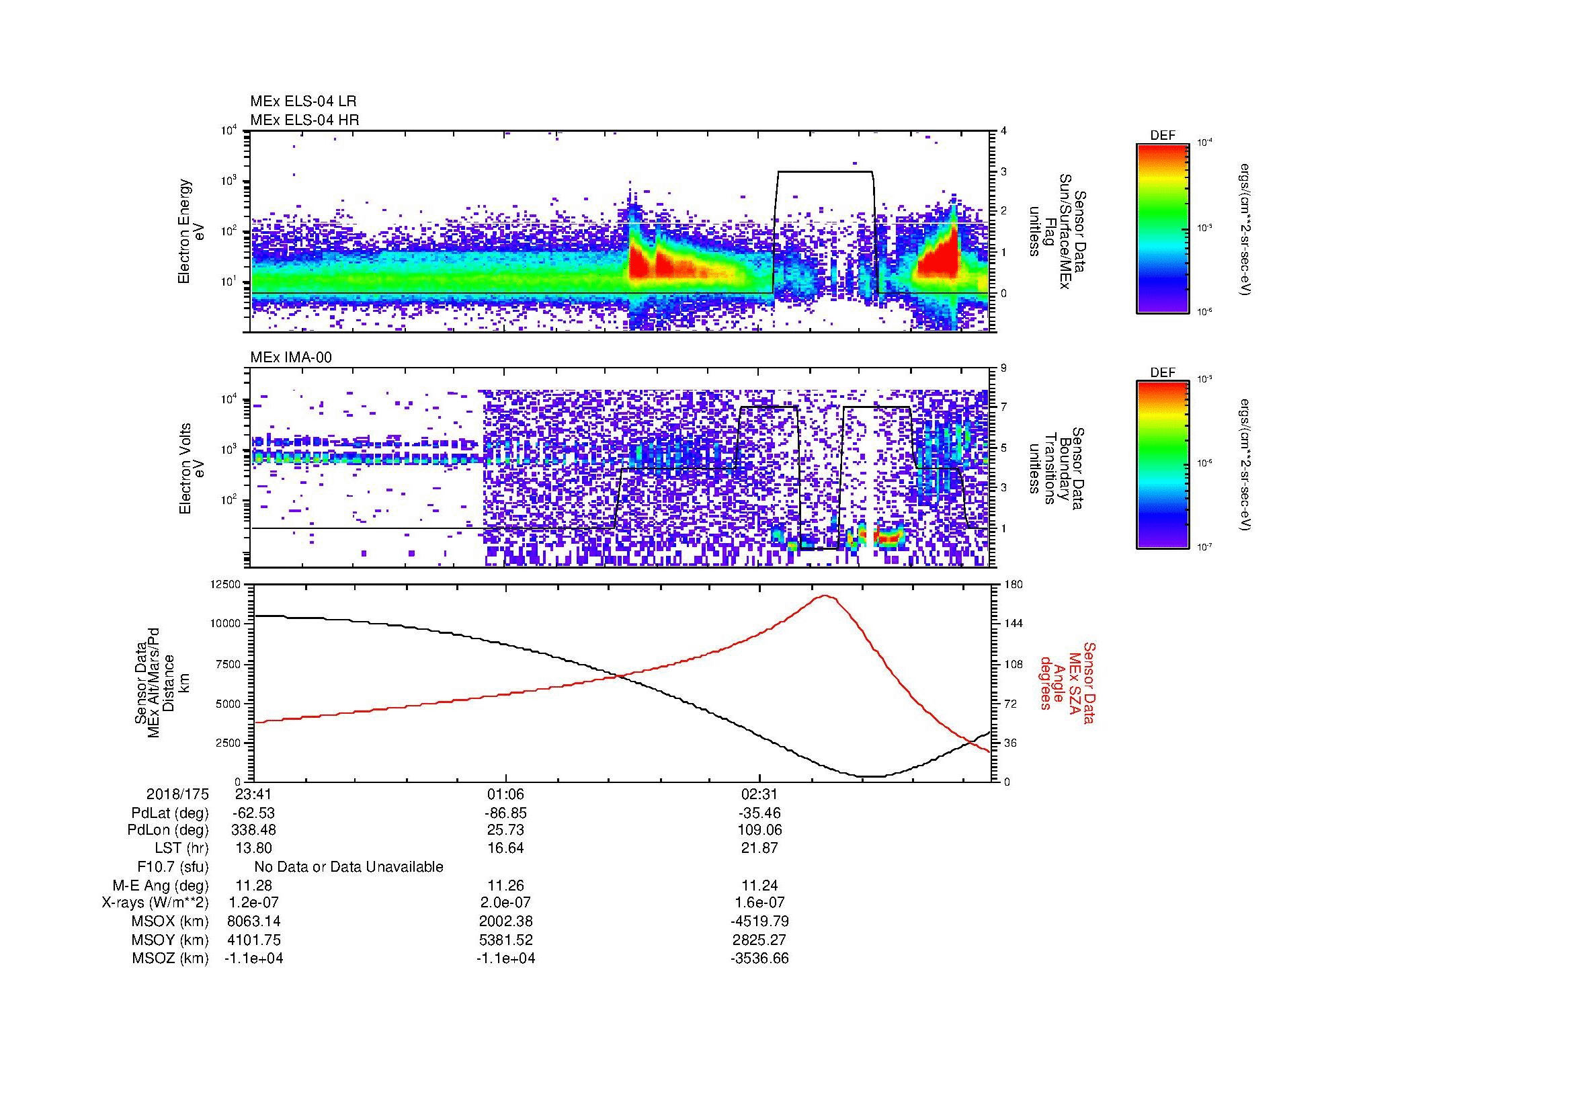The height and width of the screenshot is (1111, 1572).
Task: Click the M-E Ang value '11.26'
Action: pos(506,885)
